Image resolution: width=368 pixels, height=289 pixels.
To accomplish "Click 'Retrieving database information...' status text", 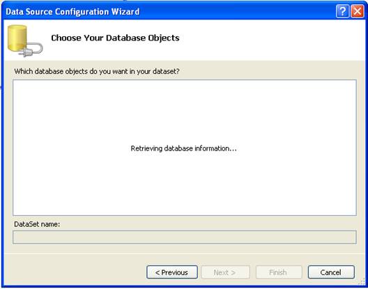I will pos(183,148).
